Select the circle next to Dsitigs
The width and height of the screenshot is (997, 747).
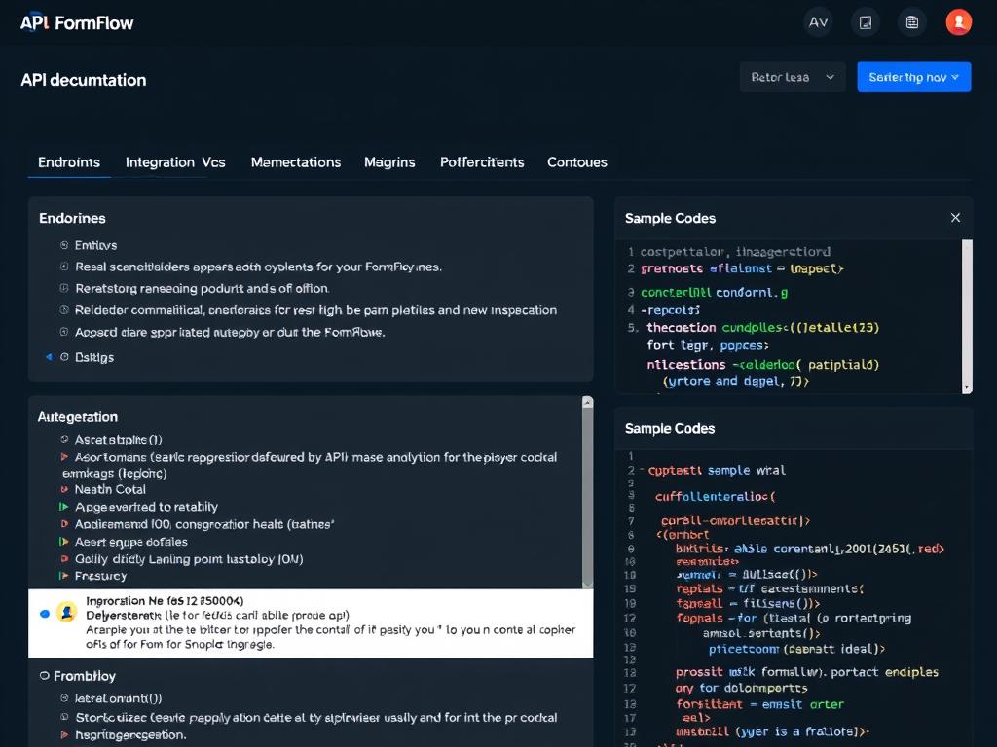[64, 357]
